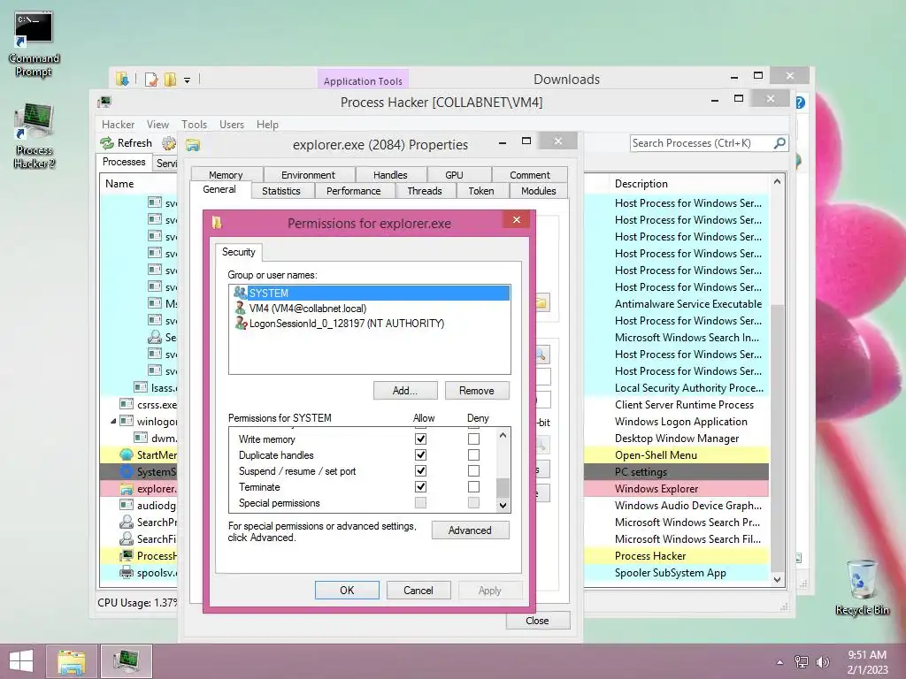Click the process list scroll down arrow
Screen dimensions: 906x679
777,580
